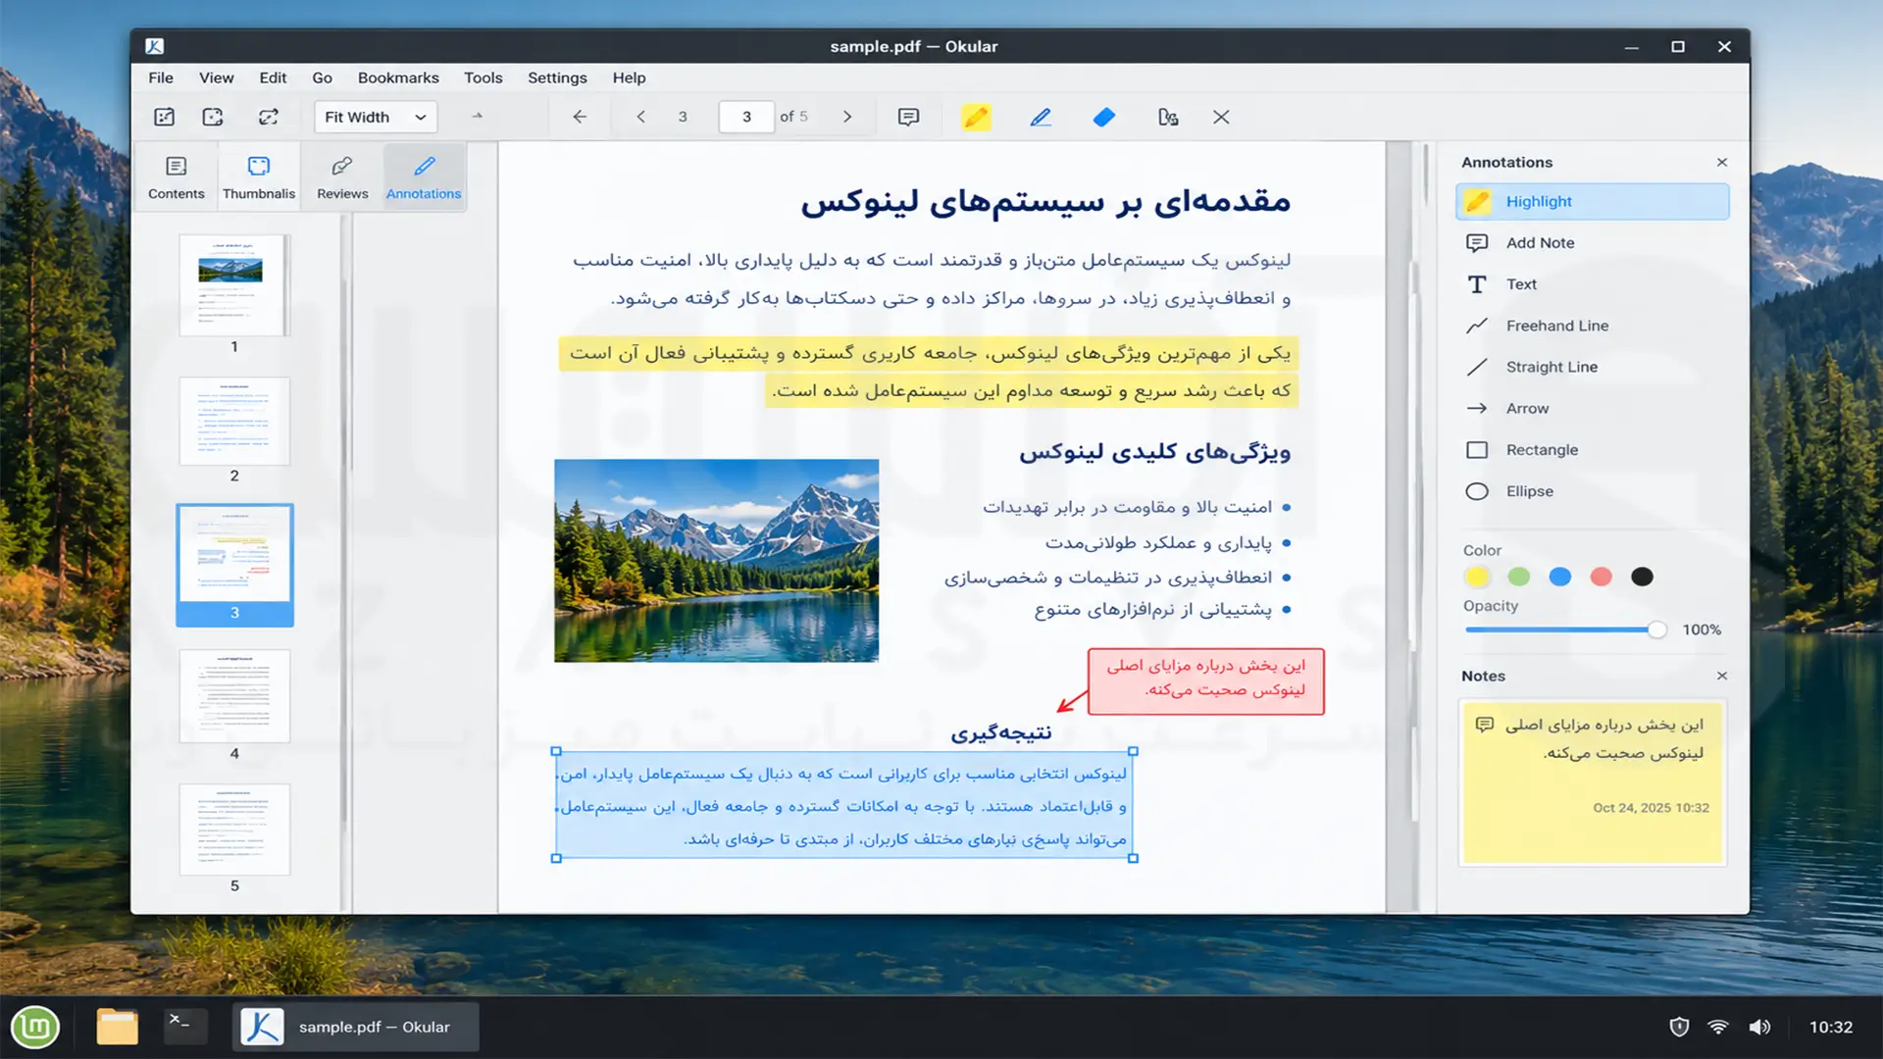Select the Text annotation tool
This screenshot has width=1883, height=1059.
1593,284
